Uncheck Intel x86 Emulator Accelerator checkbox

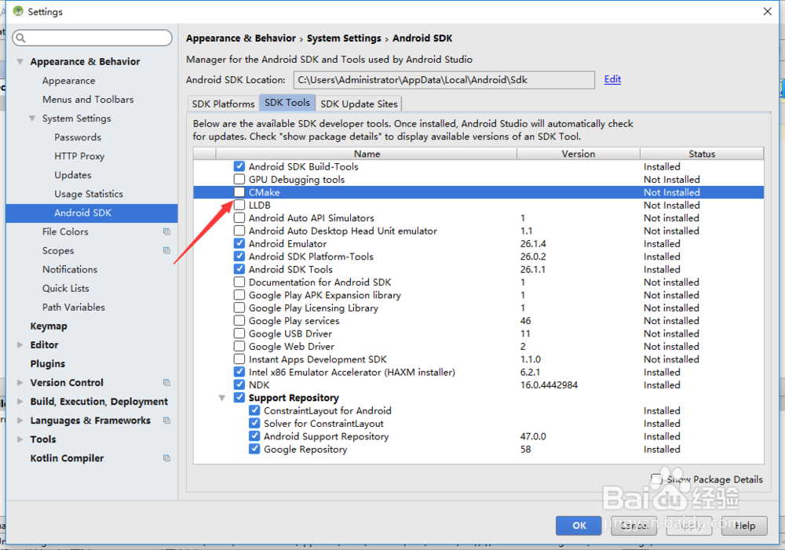(239, 372)
